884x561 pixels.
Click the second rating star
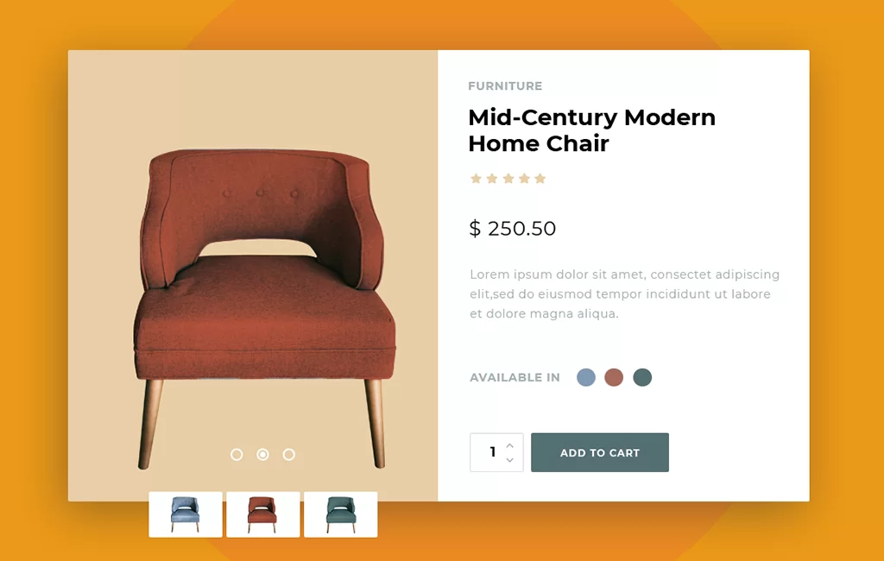coord(492,179)
